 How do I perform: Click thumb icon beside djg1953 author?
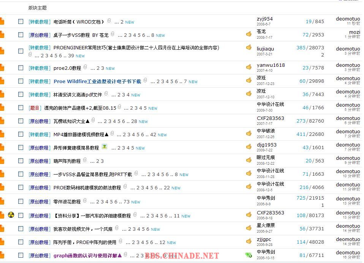click(249, 146)
